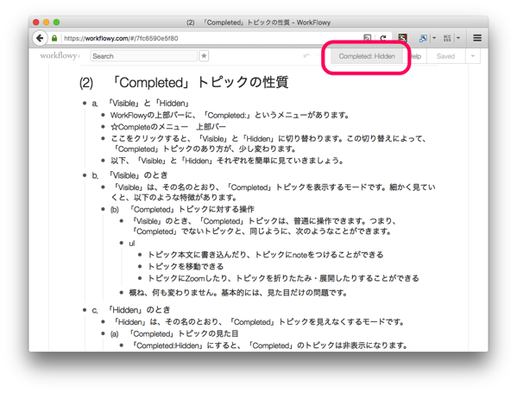517x393 pixels.
Task: Open dropdown arrow next to grid icon
Action: [458, 38]
